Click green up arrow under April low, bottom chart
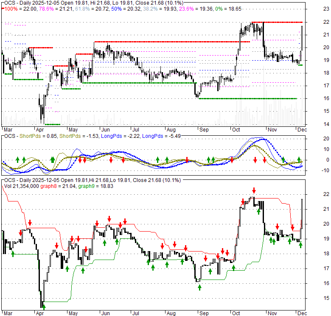This screenshot has height=316, width=331. pos(44,307)
